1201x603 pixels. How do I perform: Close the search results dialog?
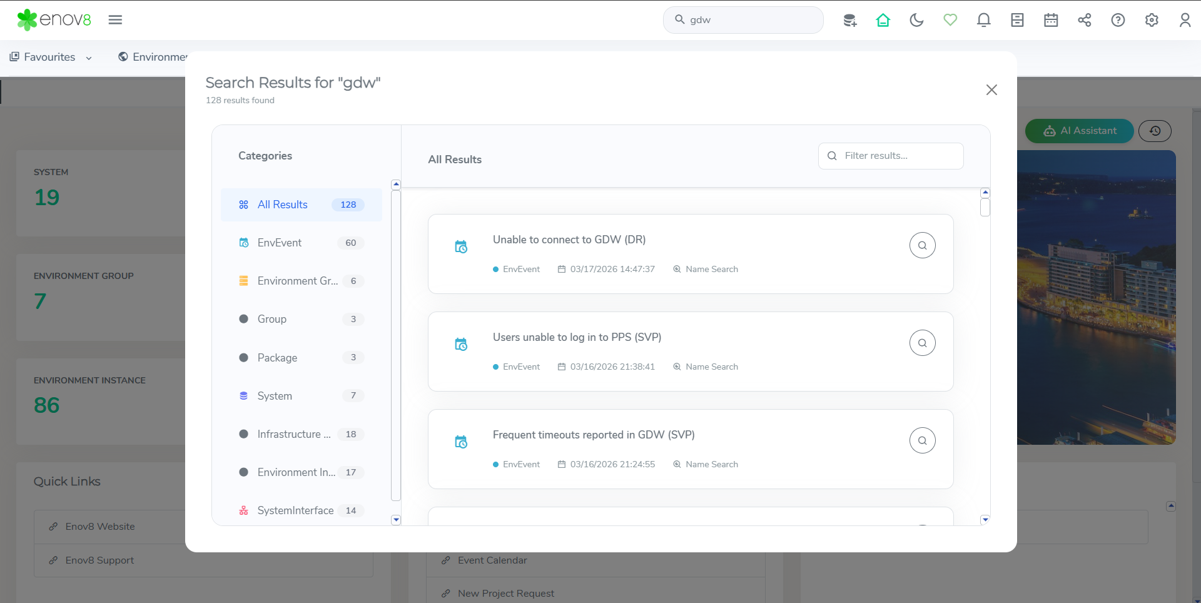991,90
